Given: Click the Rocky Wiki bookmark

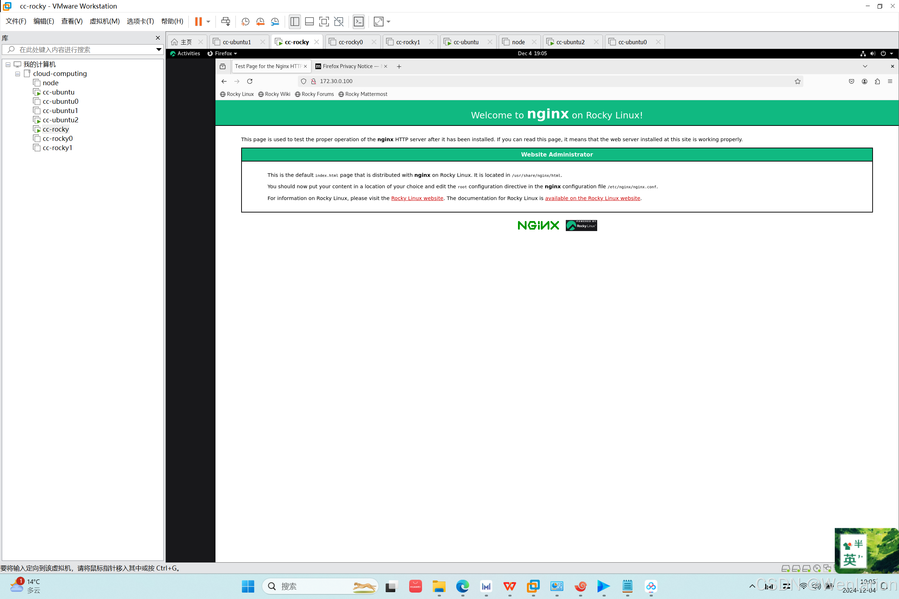Looking at the screenshot, I should pyautogui.click(x=274, y=94).
